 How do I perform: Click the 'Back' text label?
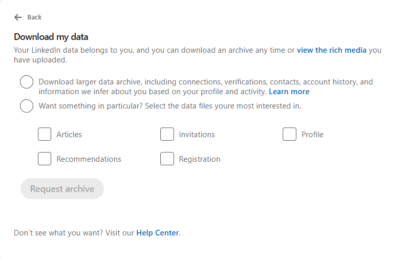coord(34,17)
